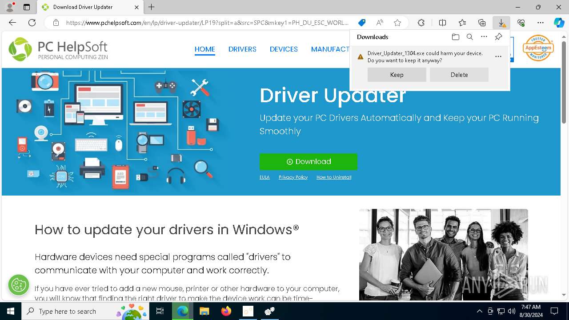Open Browser essentials heart icon
Viewport: 569px width, 320px height.
click(521, 23)
